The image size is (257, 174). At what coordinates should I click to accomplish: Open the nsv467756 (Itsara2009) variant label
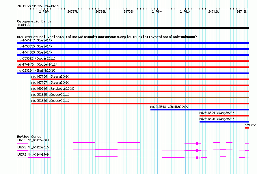pyautogui.click(x=50, y=77)
